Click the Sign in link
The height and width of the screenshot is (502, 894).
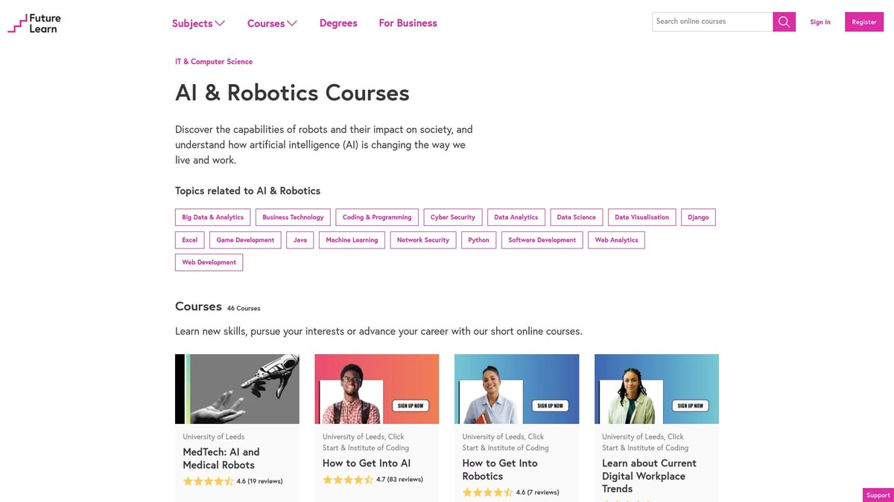(820, 22)
